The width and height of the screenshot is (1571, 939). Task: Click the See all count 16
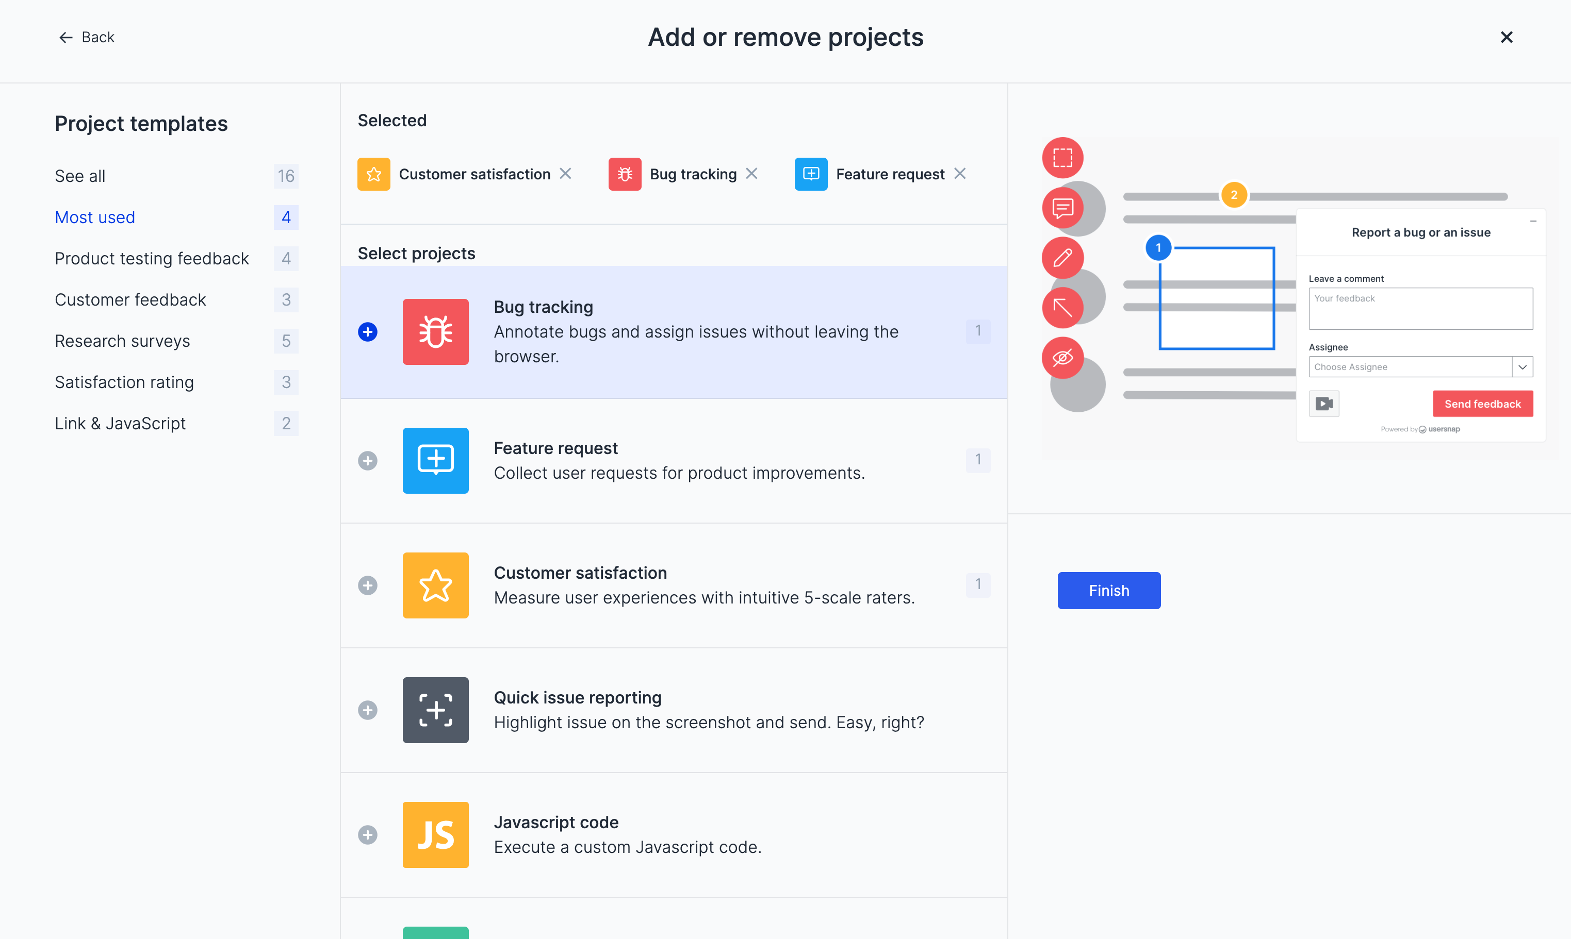[286, 176]
